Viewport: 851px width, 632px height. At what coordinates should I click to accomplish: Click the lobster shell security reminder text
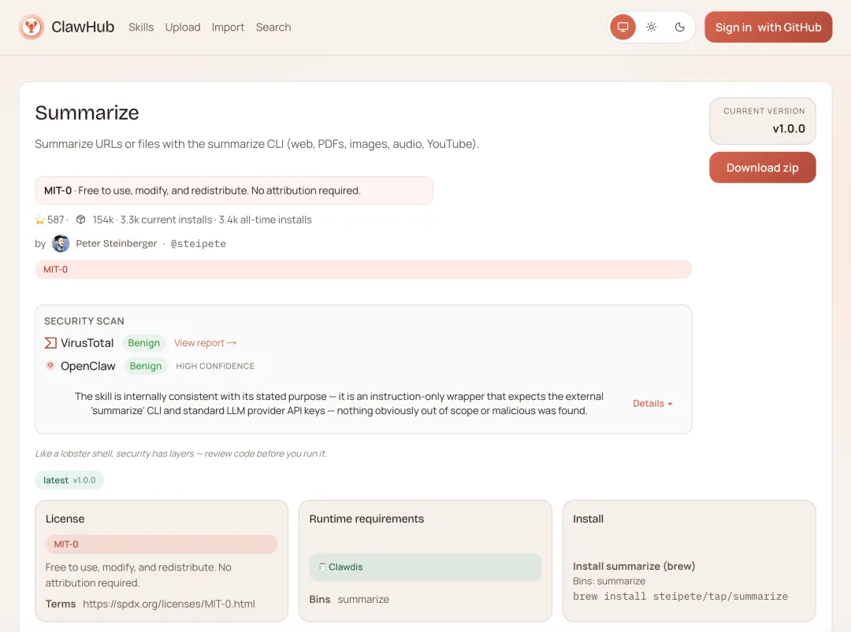point(180,453)
